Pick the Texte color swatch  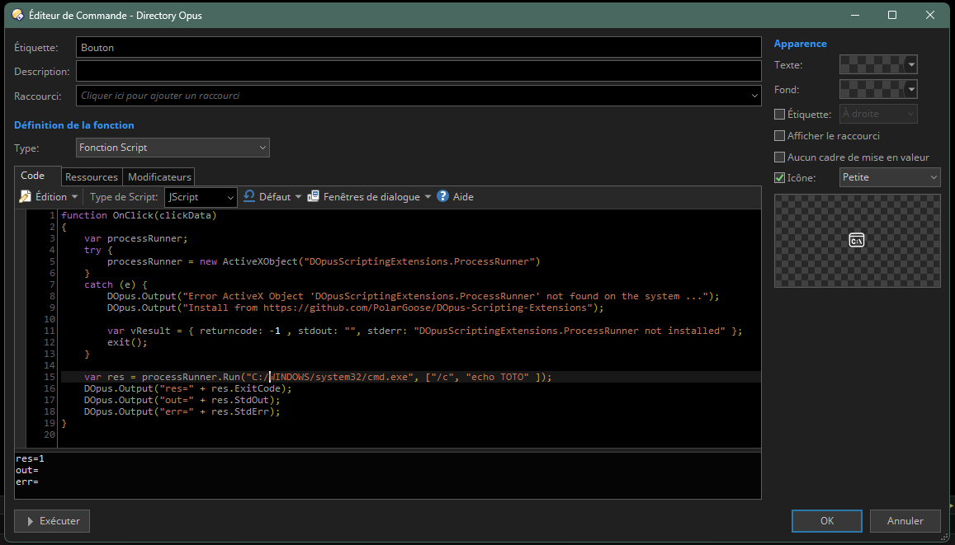pos(878,64)
